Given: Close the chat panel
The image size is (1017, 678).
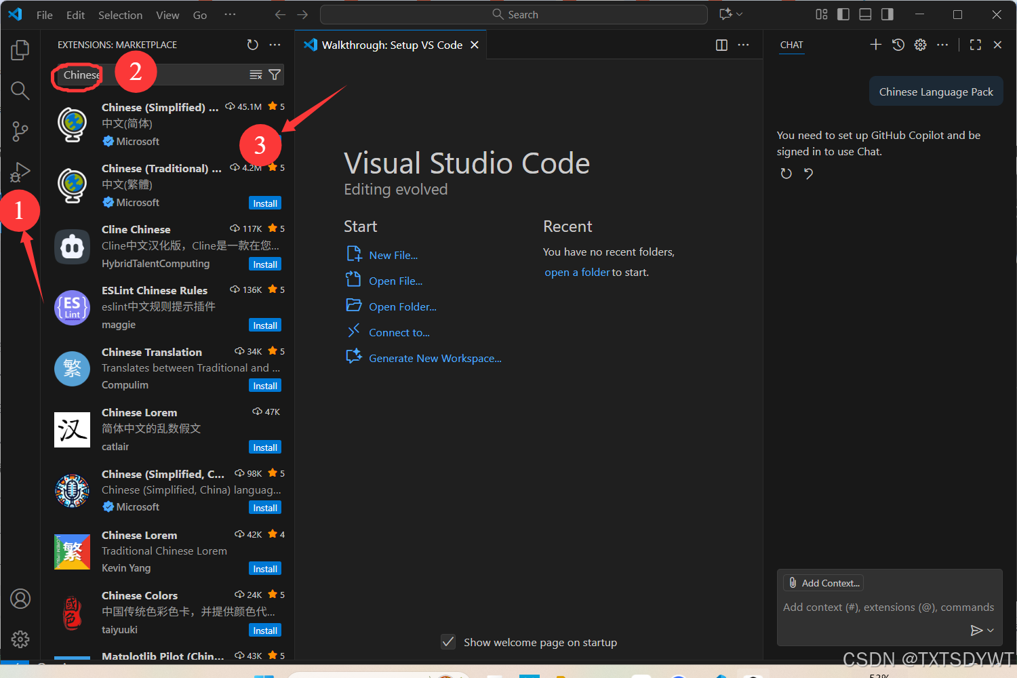Looking at the screenshot, I should click(x=997, y=45).
